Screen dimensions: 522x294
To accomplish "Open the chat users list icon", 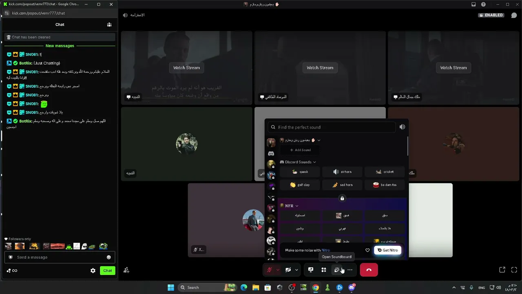I will [x=109, y=24].
